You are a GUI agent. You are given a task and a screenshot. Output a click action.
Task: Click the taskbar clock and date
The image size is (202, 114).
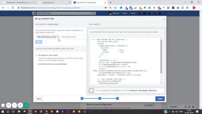click(189, 111)
